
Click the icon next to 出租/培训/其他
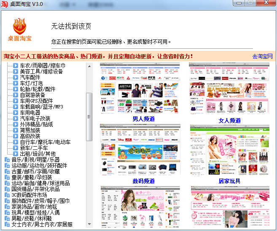[16, 154]
